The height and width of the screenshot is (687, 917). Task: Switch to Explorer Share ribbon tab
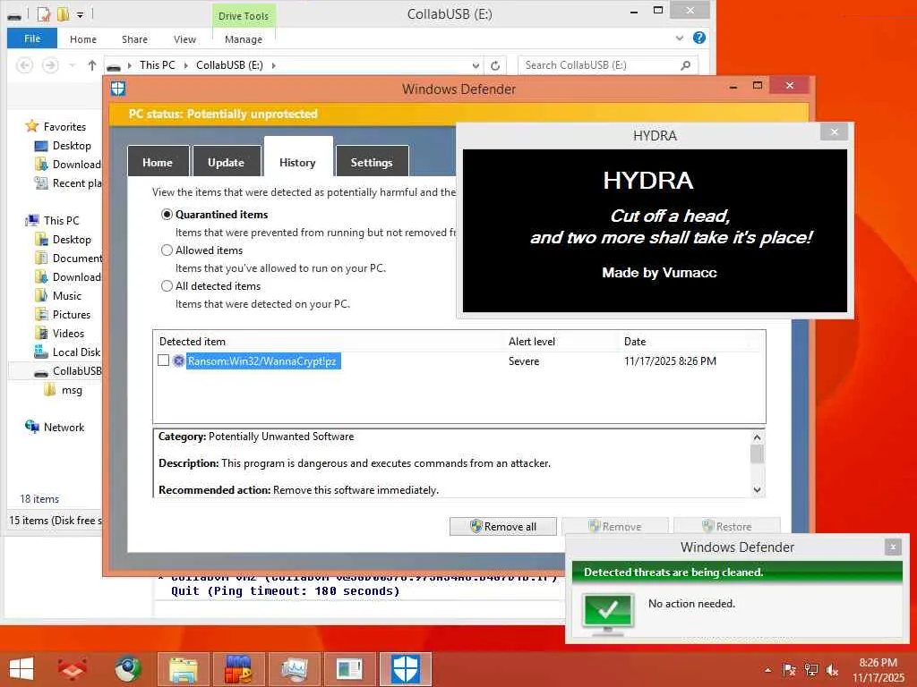[x=134, y=39]
